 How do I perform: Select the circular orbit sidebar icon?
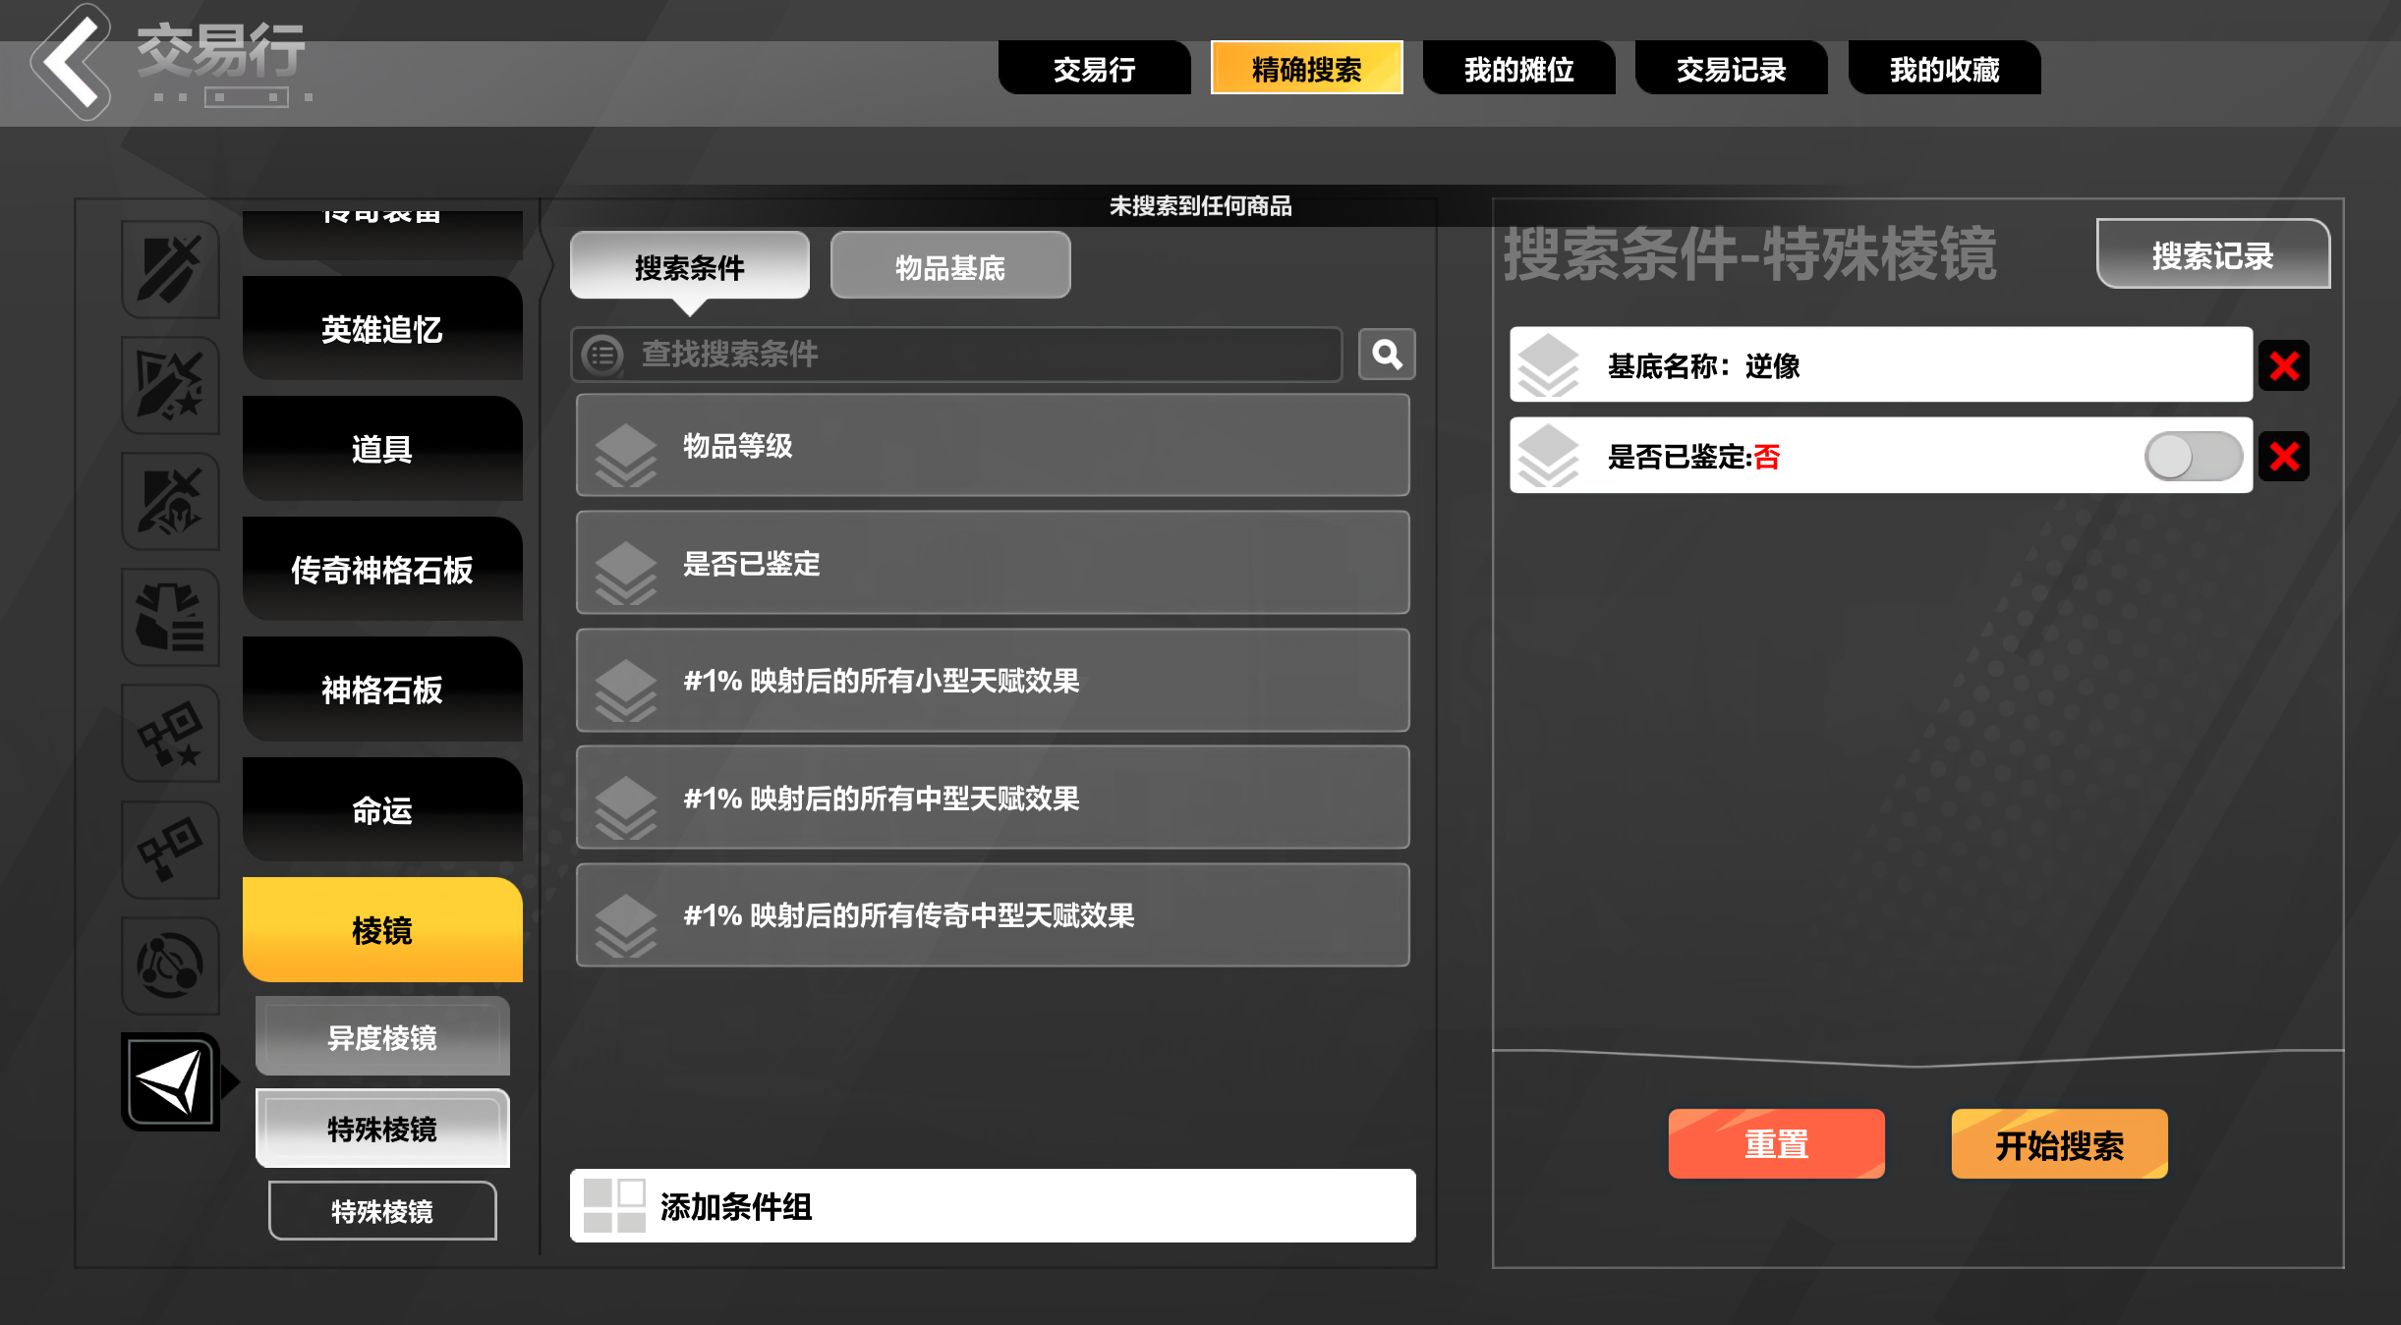(x=170, y=965)
